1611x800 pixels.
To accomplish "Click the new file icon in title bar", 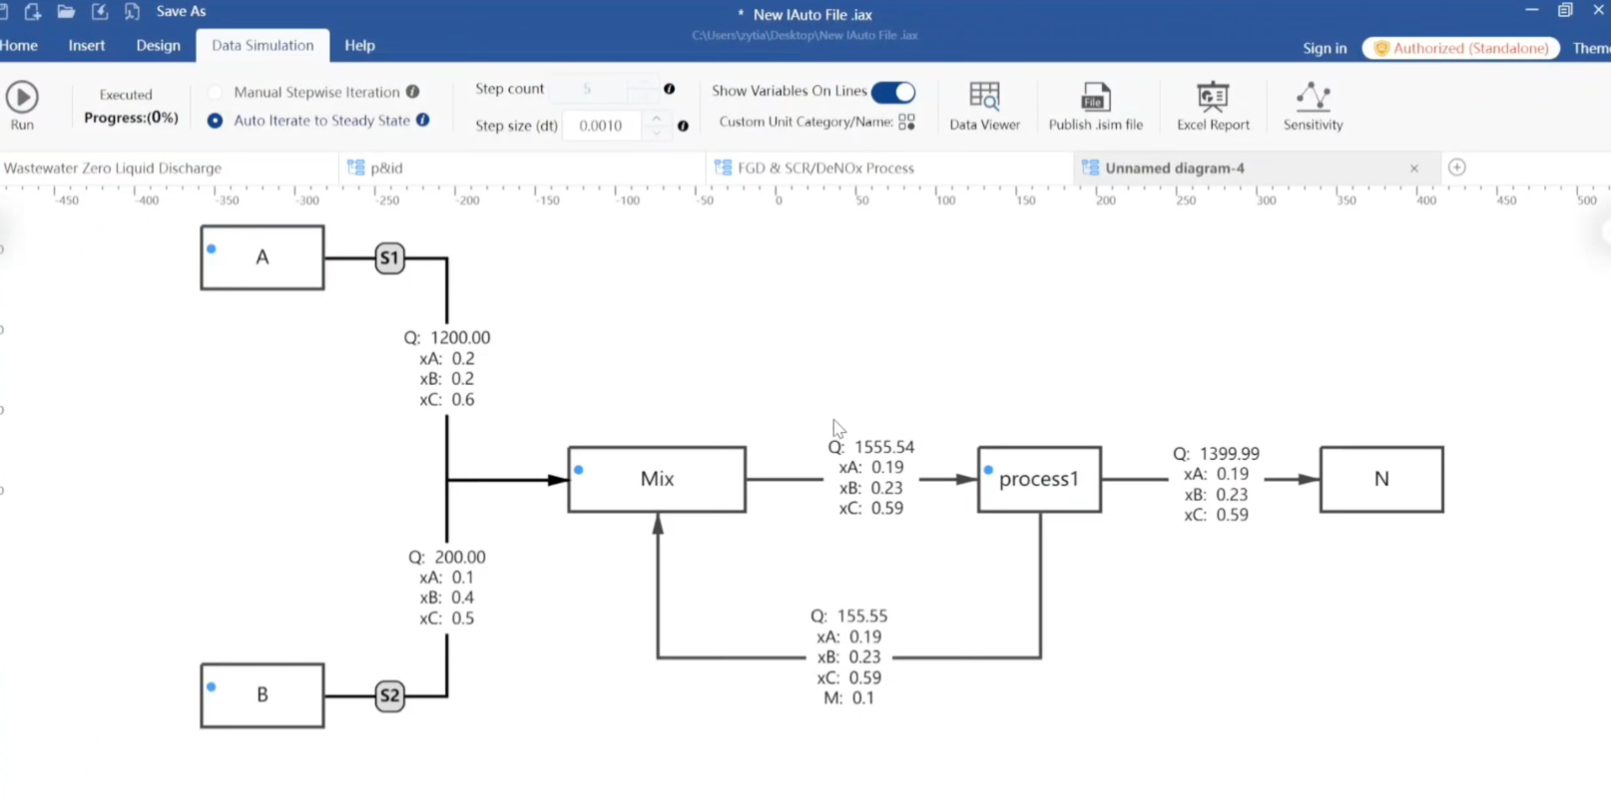I will 32,12.
